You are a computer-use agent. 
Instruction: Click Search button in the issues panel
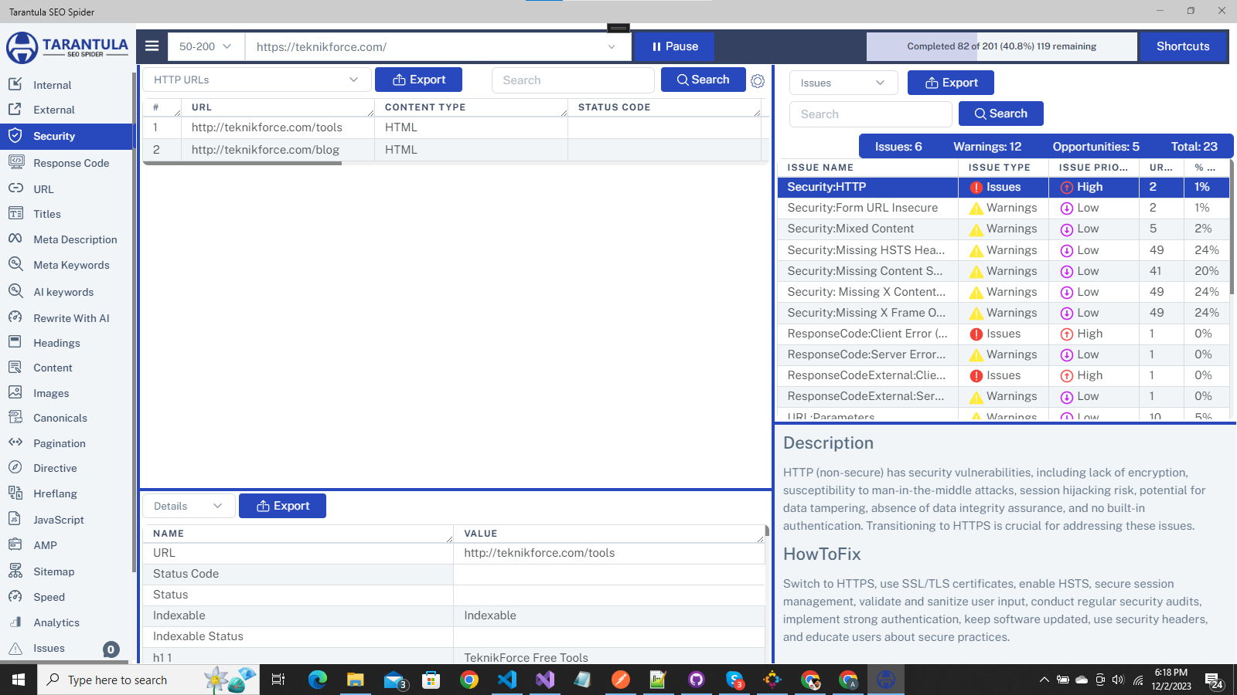(x=1000, y=114)
